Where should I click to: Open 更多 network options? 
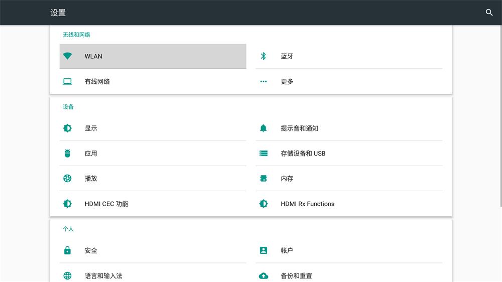tap(349, 81)
